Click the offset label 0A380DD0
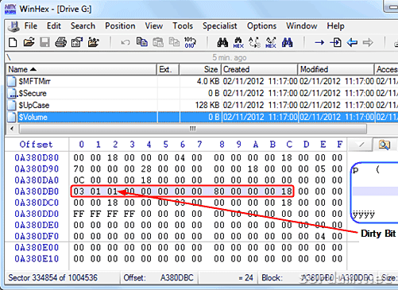 coord(37,214)
